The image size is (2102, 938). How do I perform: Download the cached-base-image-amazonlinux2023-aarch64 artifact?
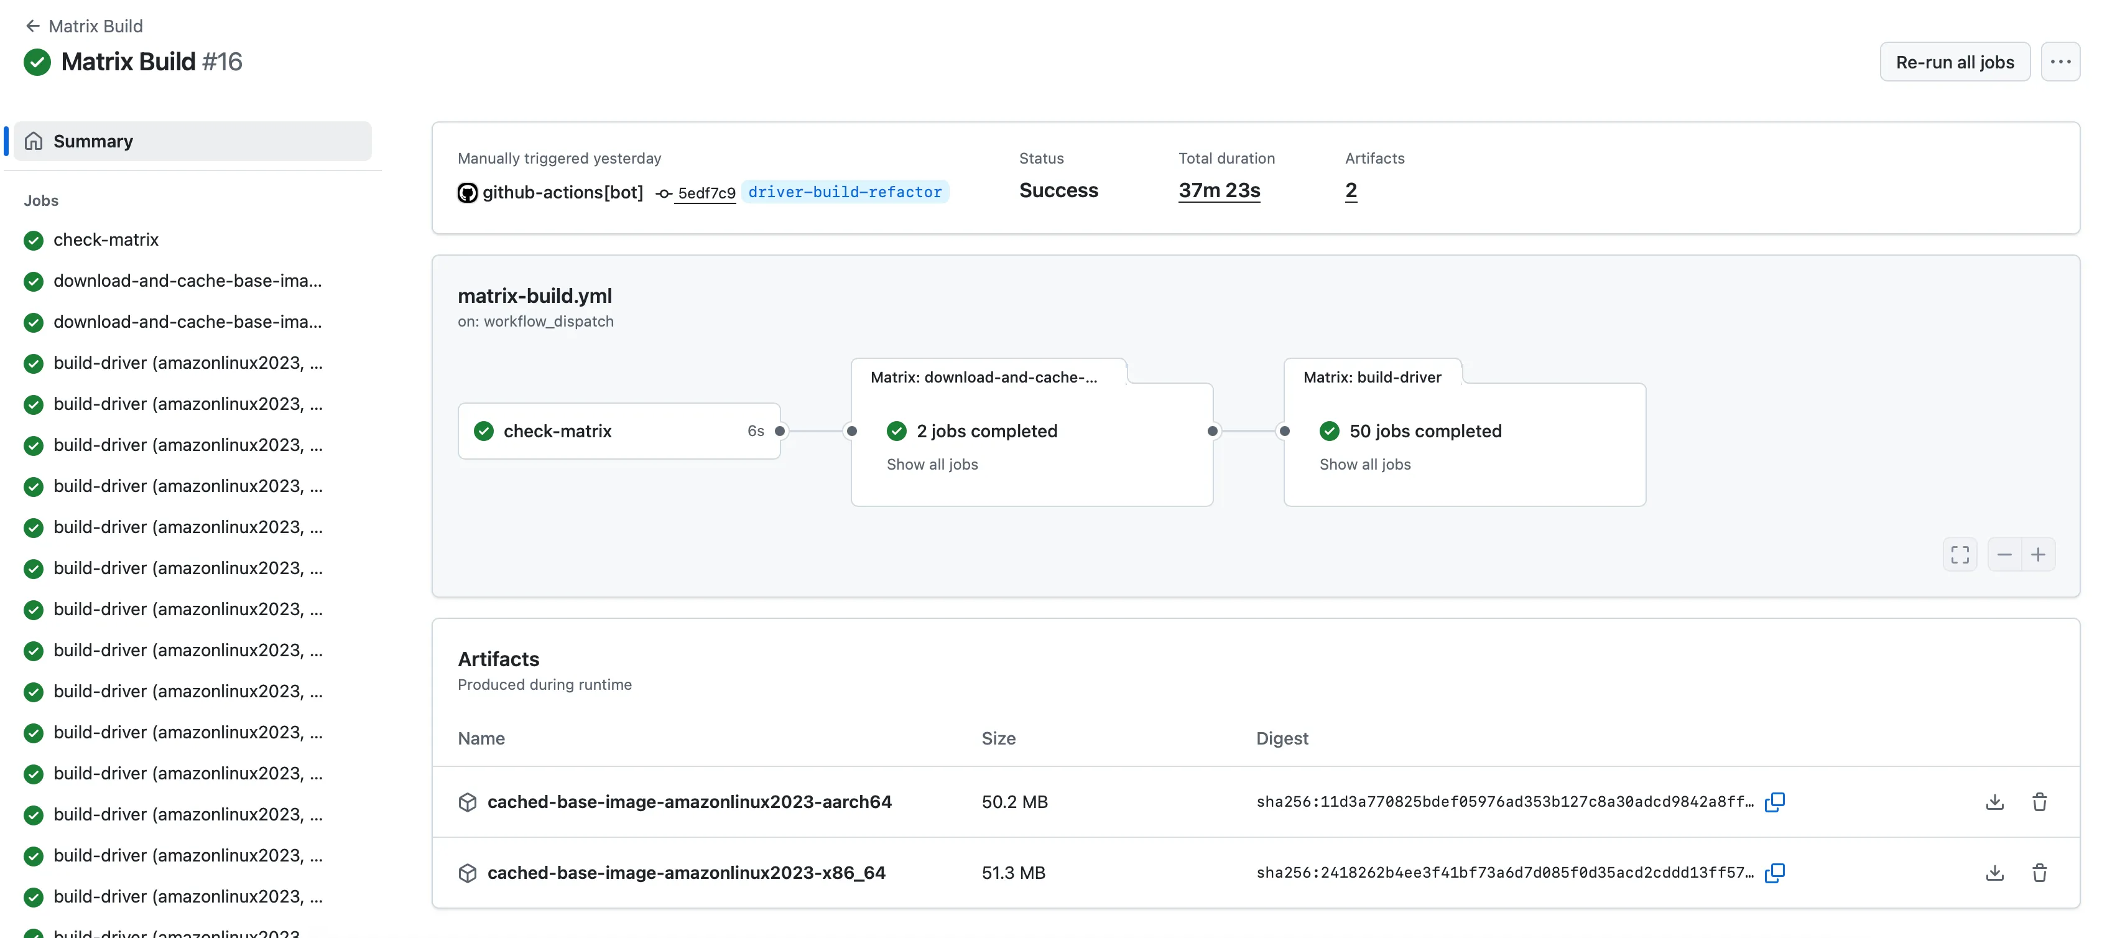[1993, 802]
